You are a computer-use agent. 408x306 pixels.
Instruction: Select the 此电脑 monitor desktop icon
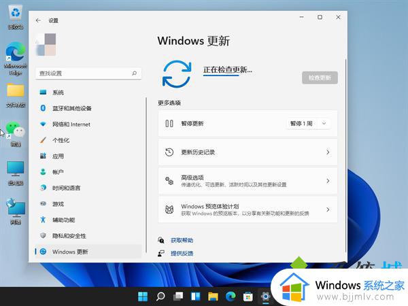[x=16, y=173]
